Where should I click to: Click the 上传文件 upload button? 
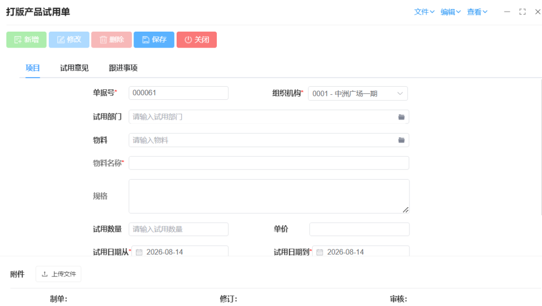[x=58, y=274]
